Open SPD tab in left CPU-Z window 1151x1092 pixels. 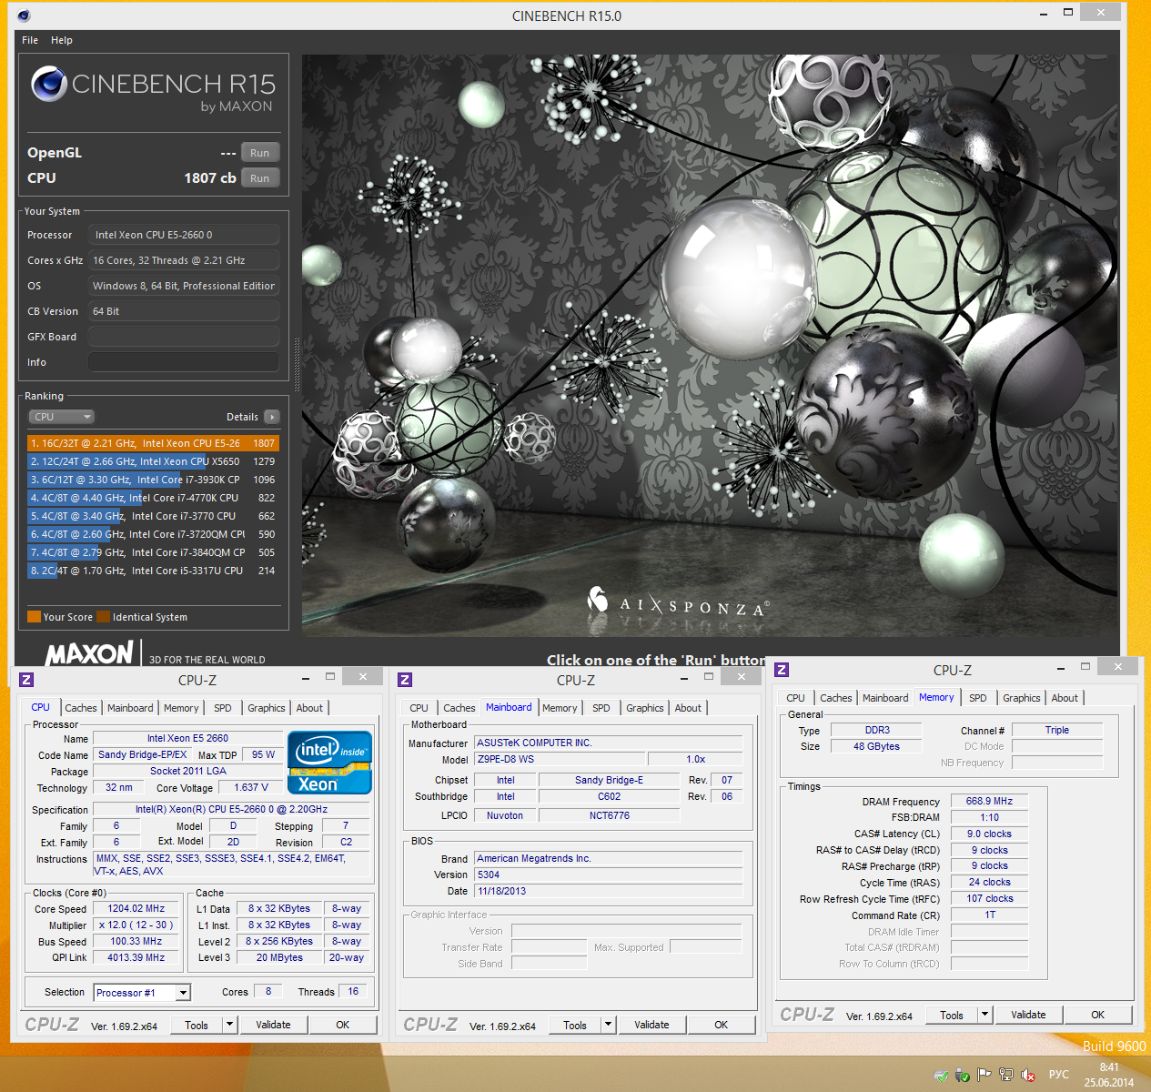(223, 708)
